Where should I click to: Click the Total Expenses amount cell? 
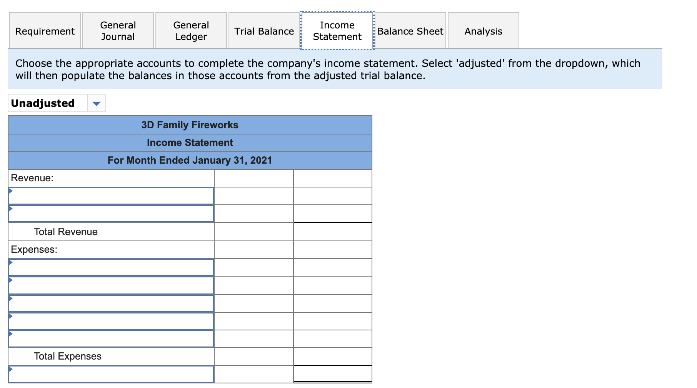(x=332, y=356)
